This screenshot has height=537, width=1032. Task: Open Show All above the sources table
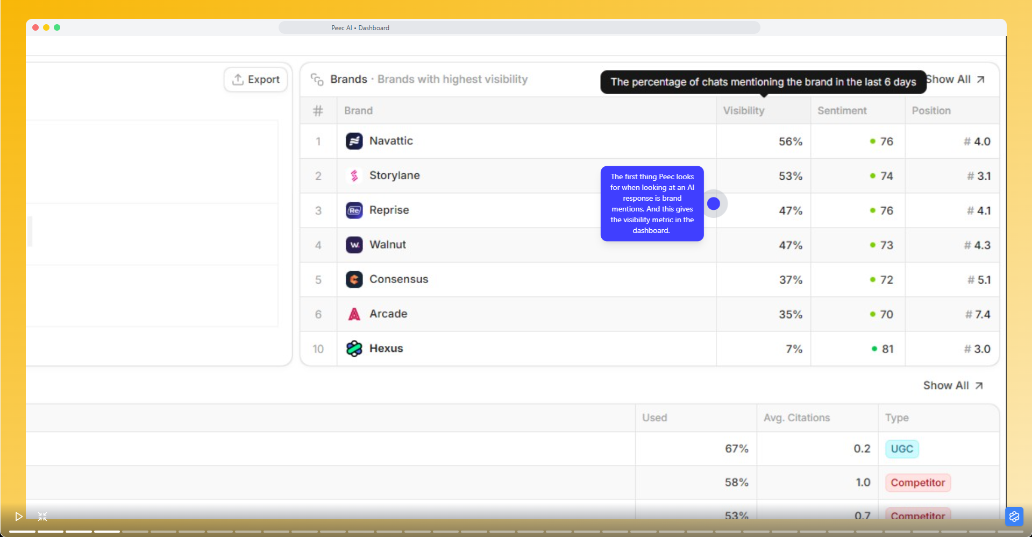(x=953, y=386)
